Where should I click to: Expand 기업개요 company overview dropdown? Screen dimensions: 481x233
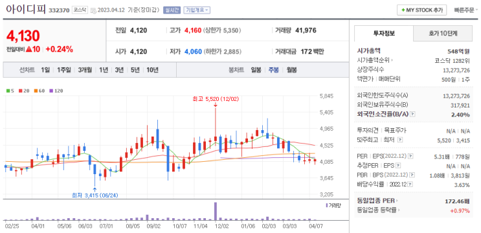point(197,10)
